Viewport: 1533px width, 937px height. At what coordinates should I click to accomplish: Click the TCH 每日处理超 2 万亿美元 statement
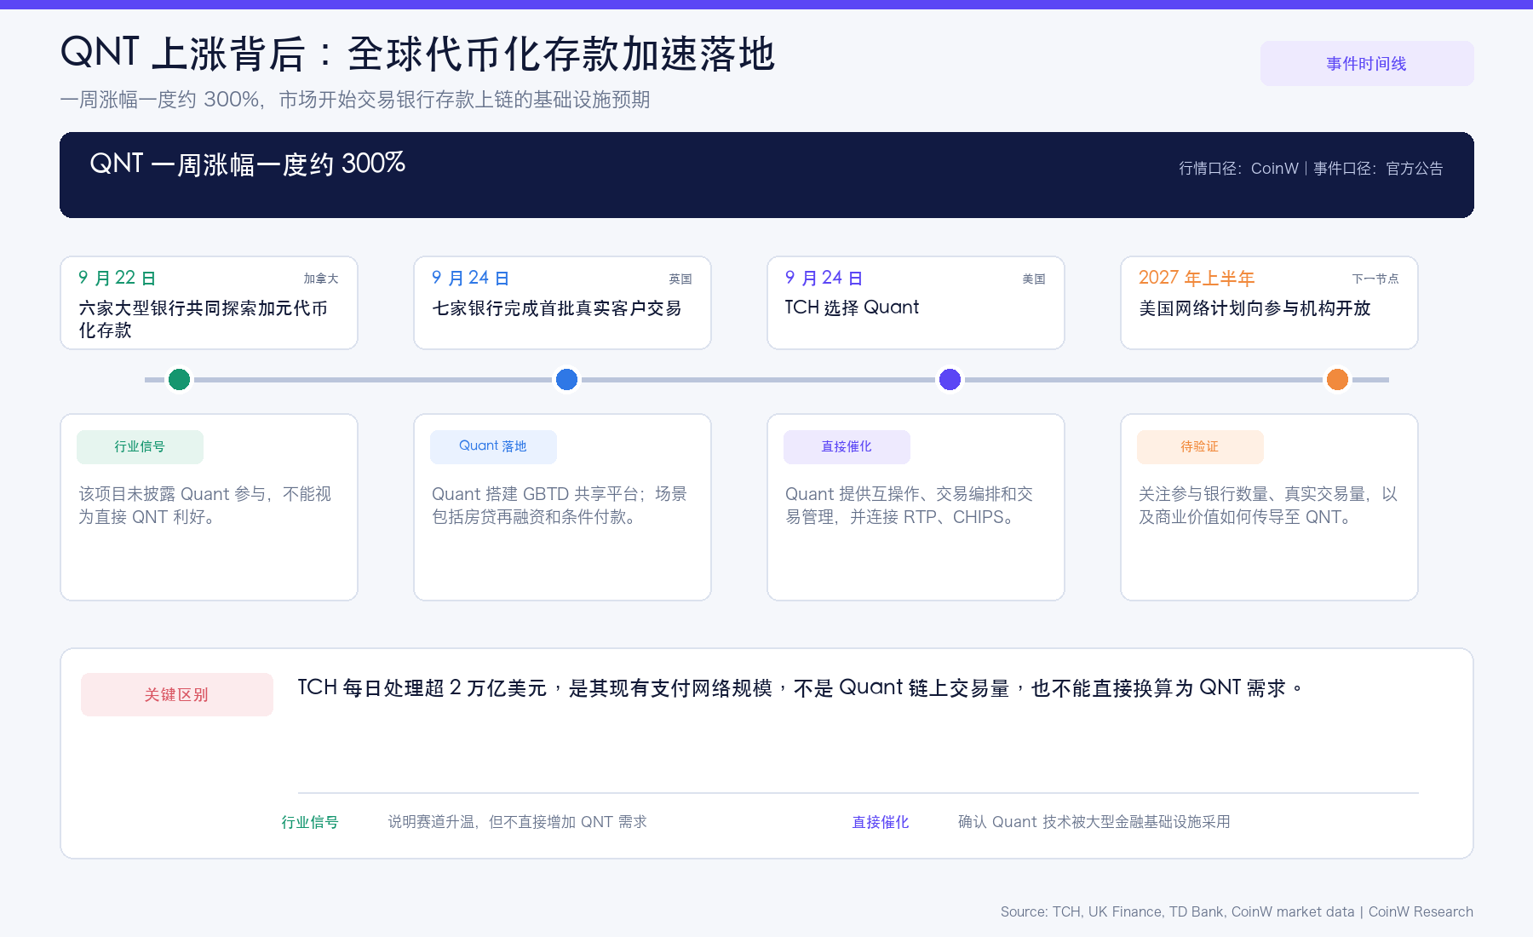point(800,688)
